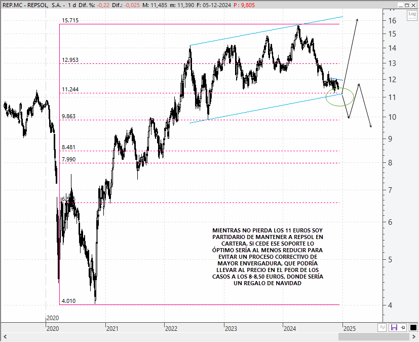
Task: Click the 2022 date axis label
Action: pos(171,329)
